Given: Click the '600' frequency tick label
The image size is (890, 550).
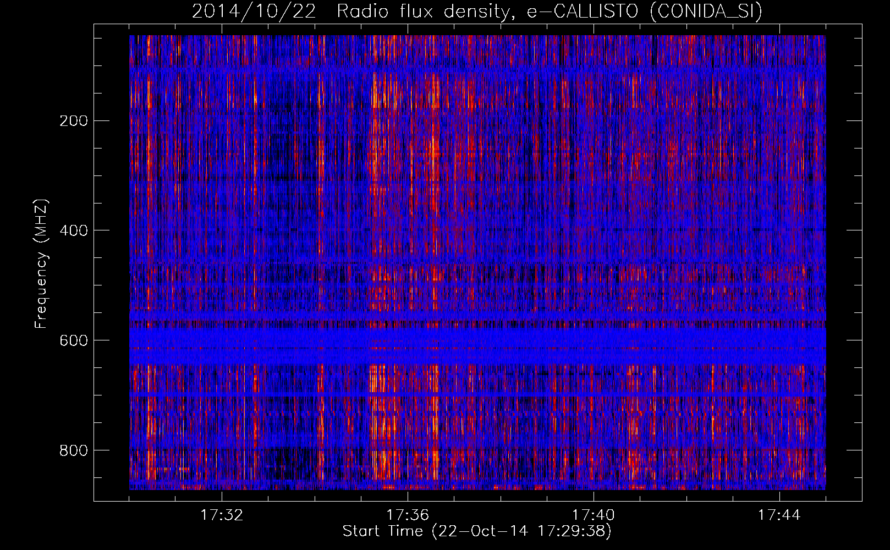Looking at the screenshot, I should click(x=73, y=340).
